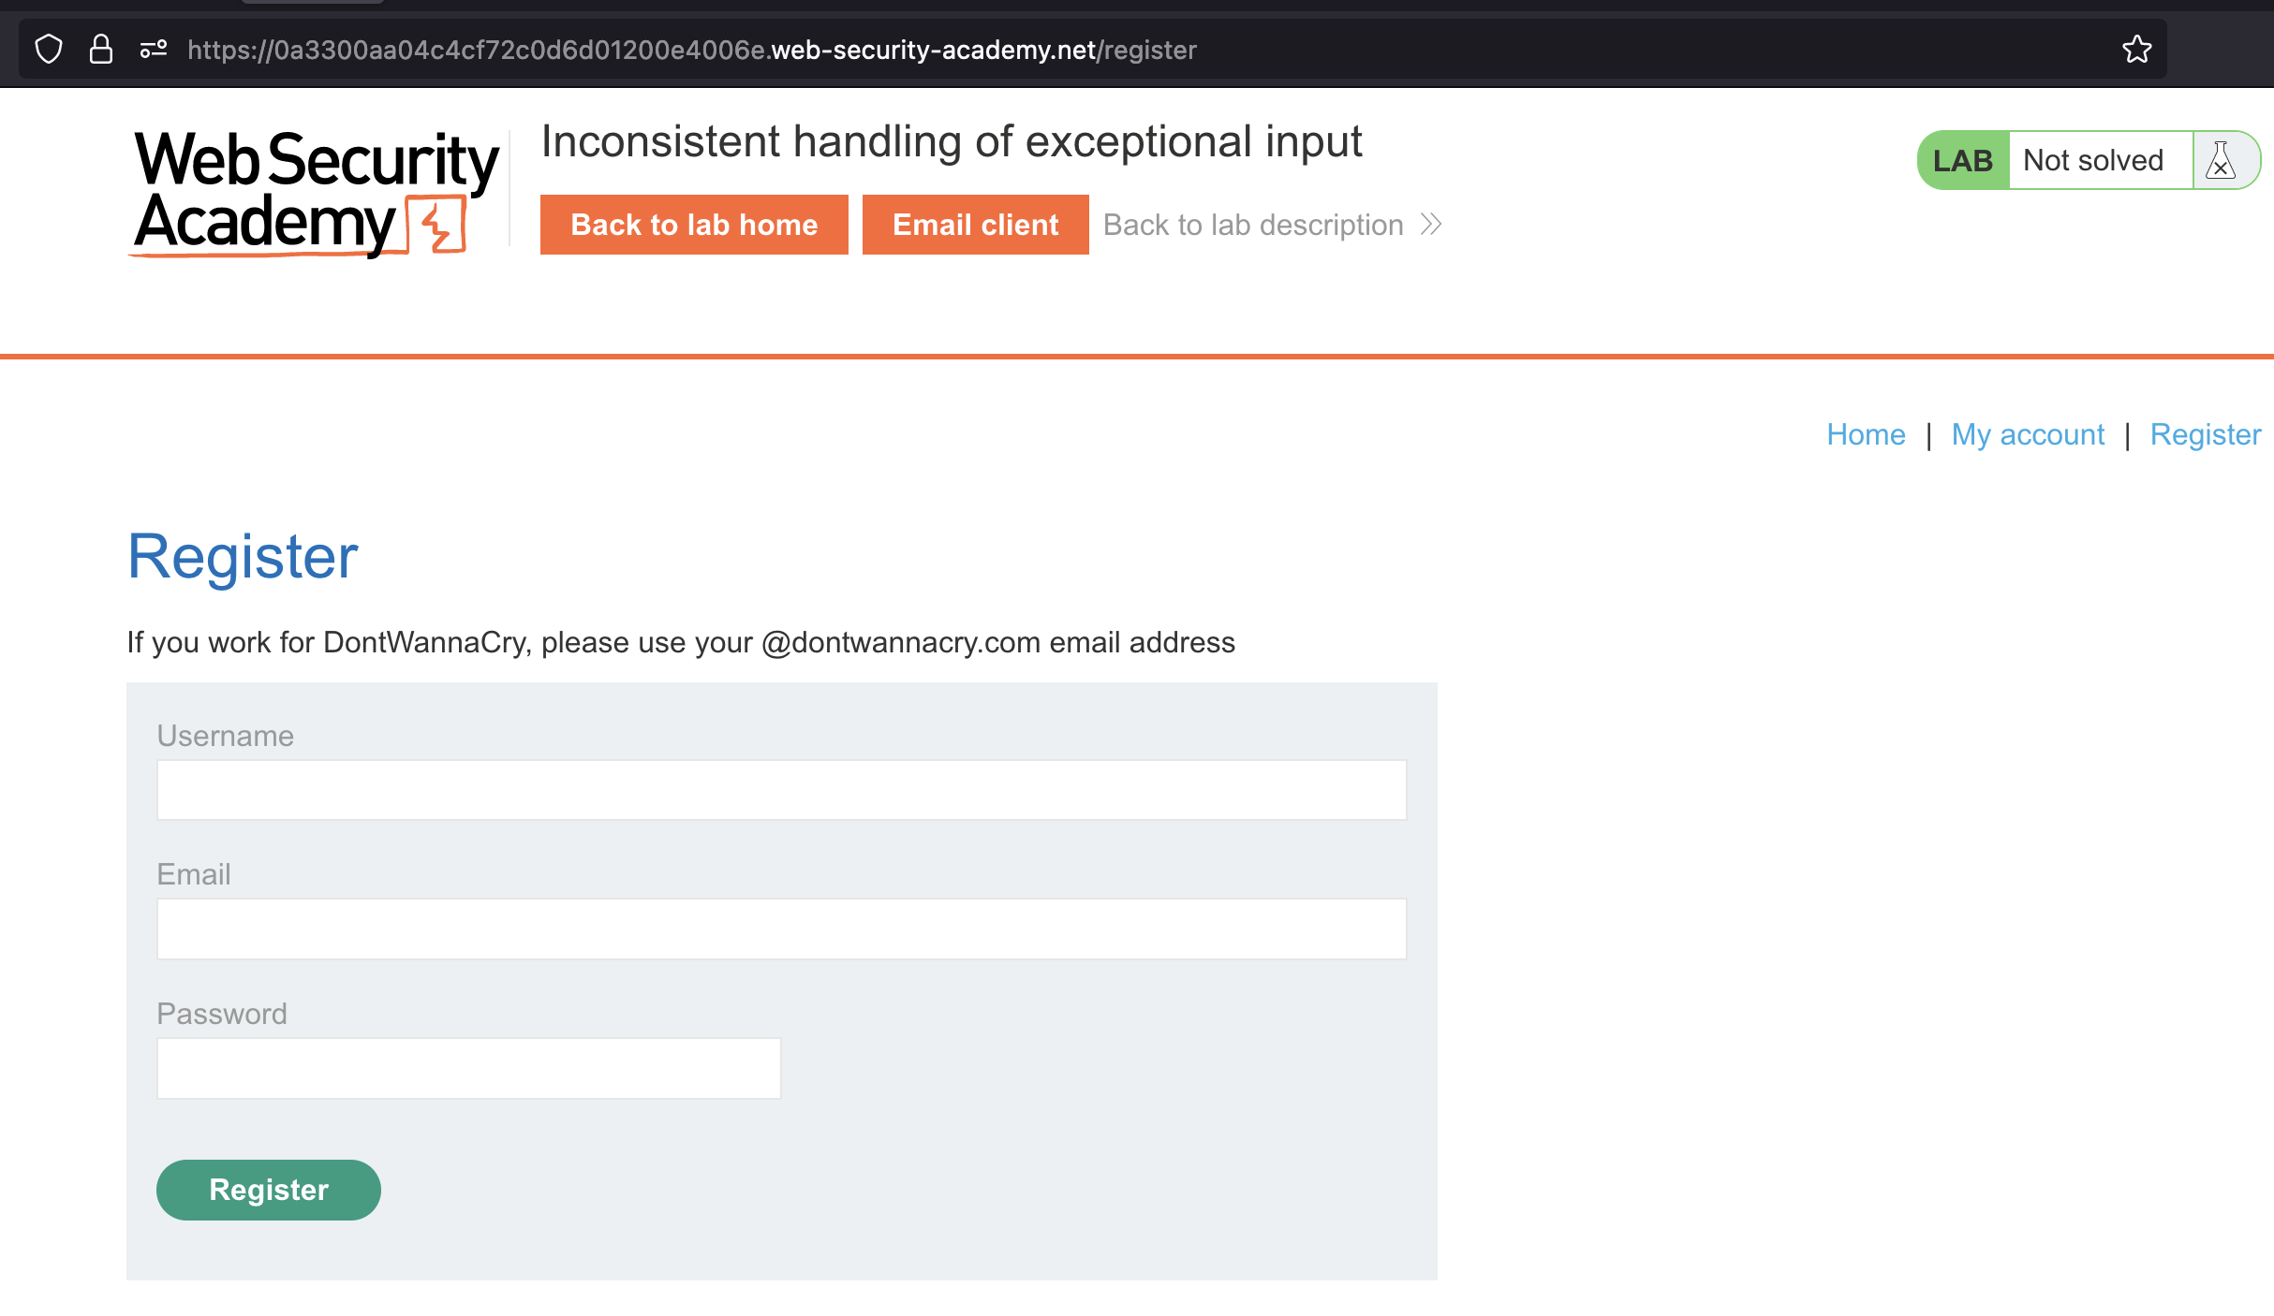Open the My account navigation link
Viewport: 2274px width, 1316px height.
click(x=2028, y=434)
